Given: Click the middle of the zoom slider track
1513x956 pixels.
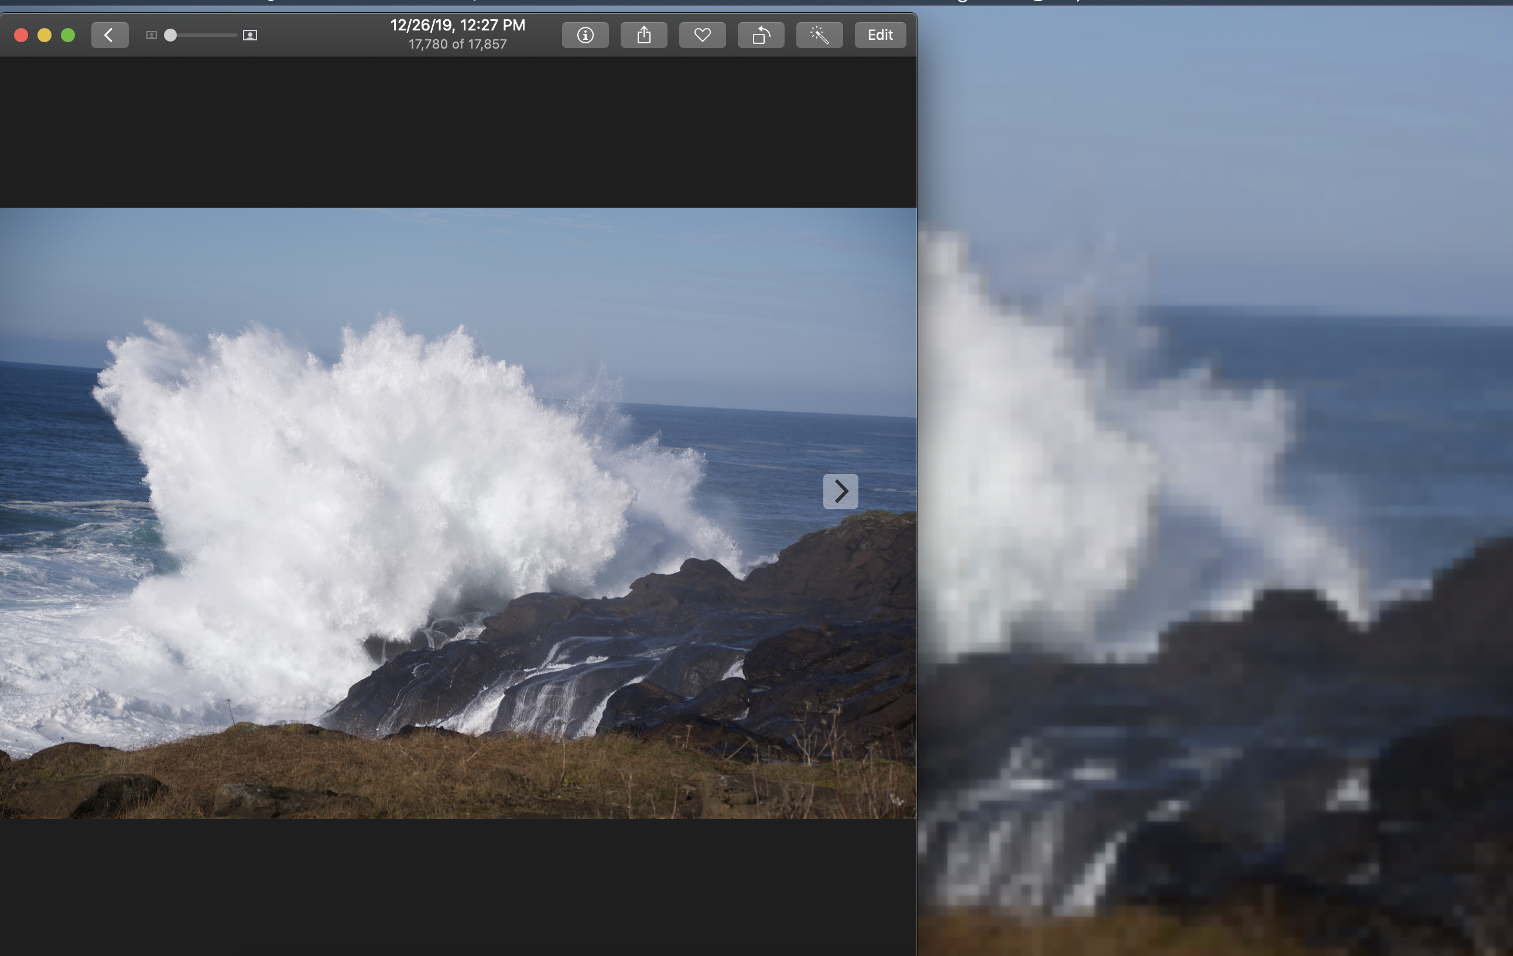Looking at the screenshot, I should click(x=204, y=35).
